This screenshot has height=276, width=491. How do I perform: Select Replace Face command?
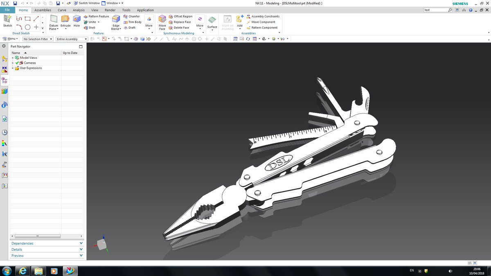(180, 22)
